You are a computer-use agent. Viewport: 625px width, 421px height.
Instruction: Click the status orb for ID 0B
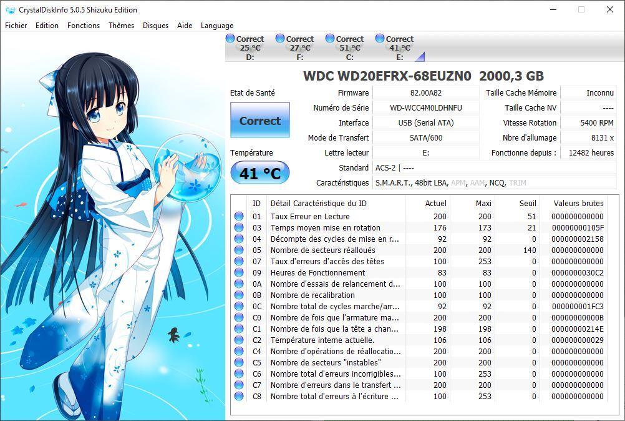[x=239, y=295]
